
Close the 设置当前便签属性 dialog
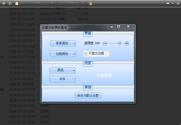(x=128, y=27)
